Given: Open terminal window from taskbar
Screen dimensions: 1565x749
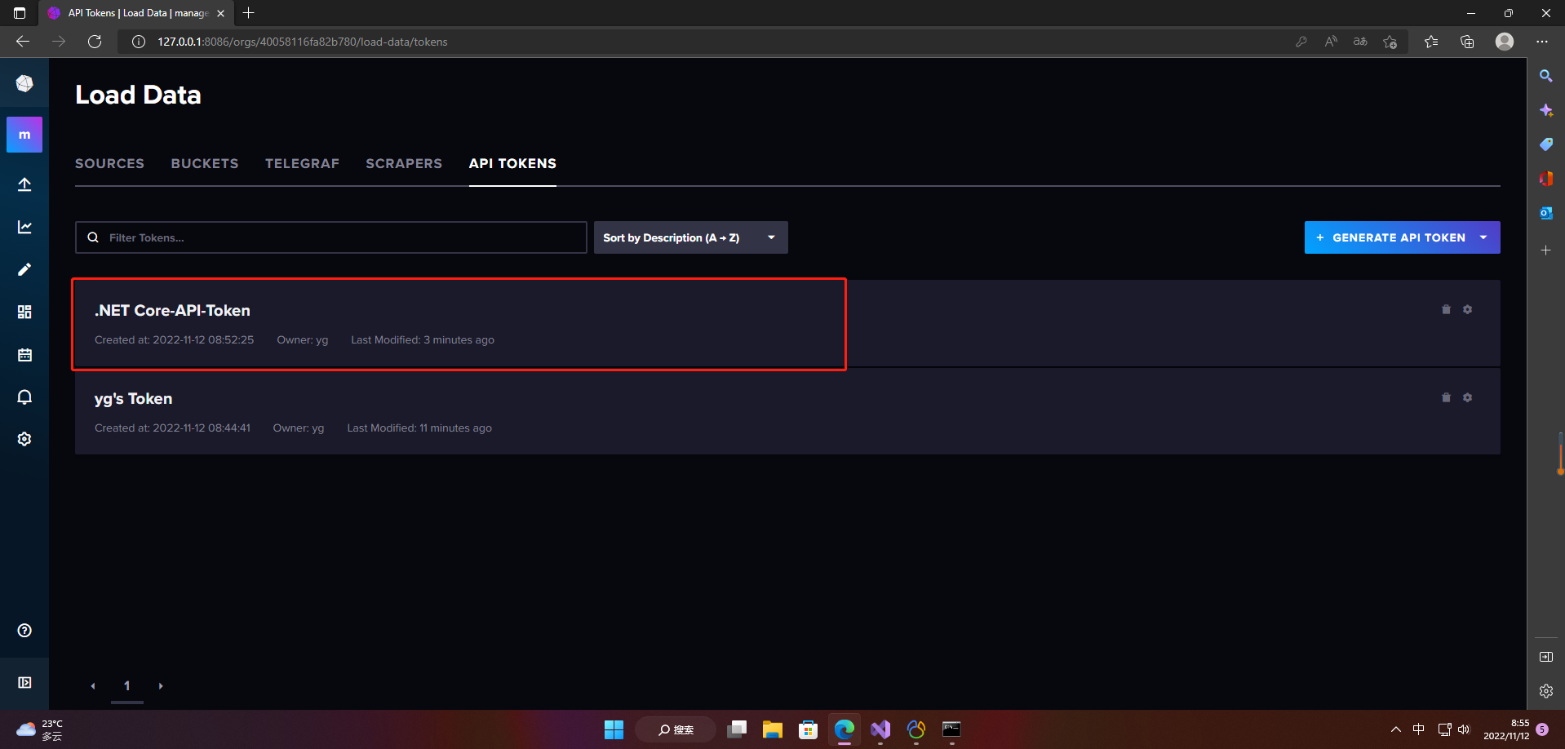Looking at the screenshot, I should coord(951,729).
